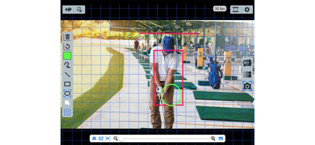Delete all drawings with trash icon

click(x=67, y=37)
